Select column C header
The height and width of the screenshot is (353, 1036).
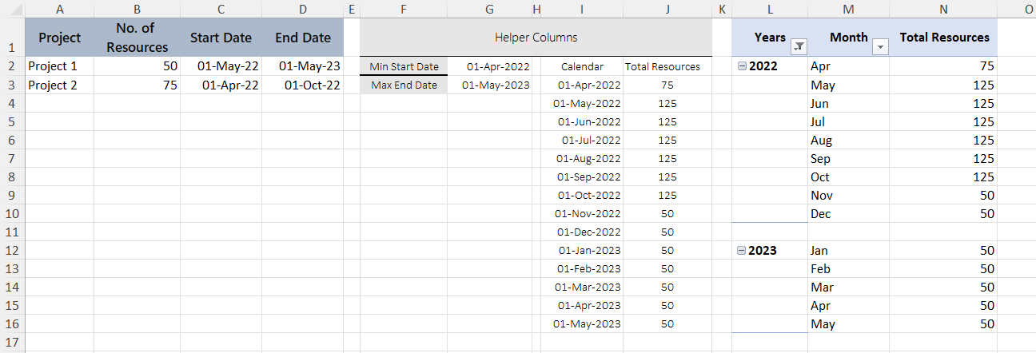tap(221, 9)
